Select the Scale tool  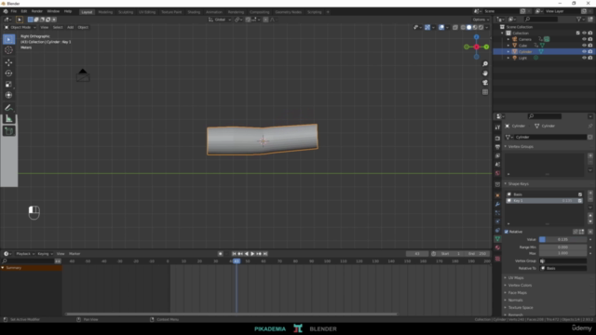point(8,85)
